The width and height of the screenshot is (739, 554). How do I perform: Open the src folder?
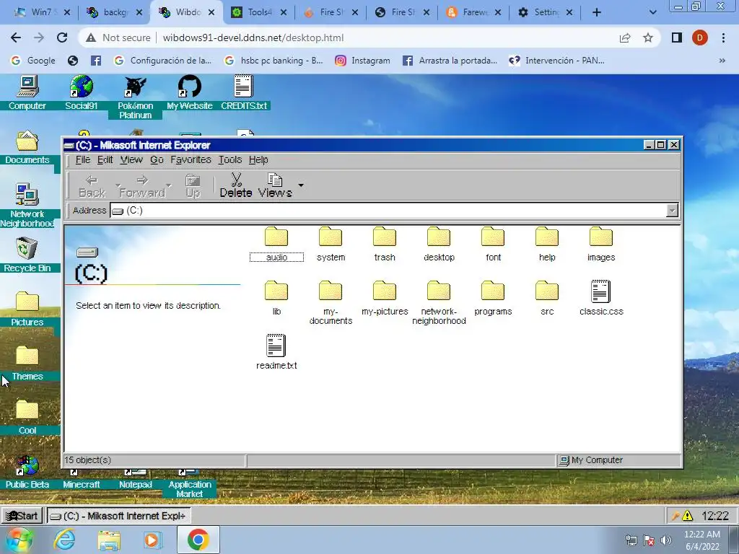(x=547, y=298)
